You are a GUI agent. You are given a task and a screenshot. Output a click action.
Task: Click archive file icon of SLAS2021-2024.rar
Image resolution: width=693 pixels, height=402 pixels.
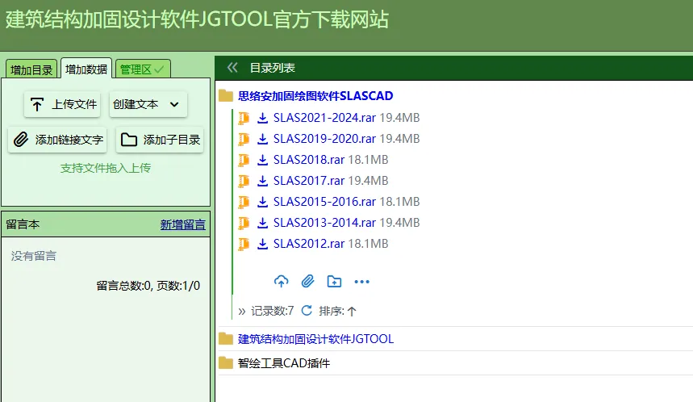pos(244,118)
